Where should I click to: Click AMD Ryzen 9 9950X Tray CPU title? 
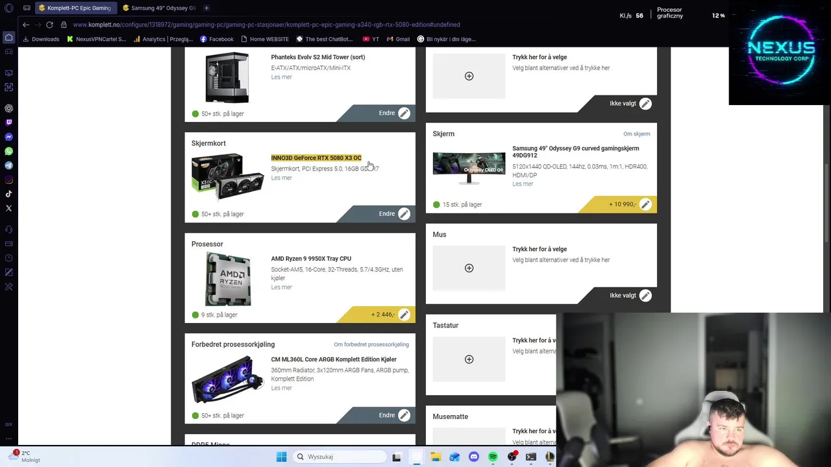[311, 259]
